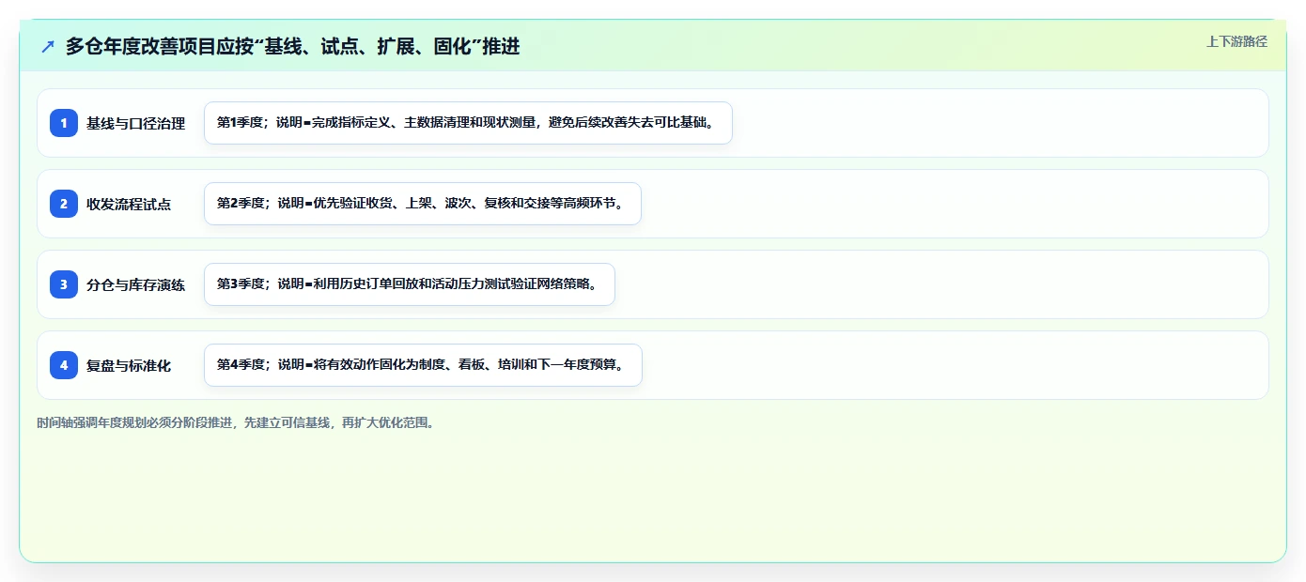Click the arrow icon beside the title

[48, 47]
